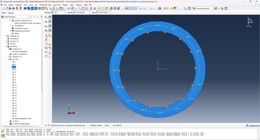Click the Create Datum Point XYZ tool
Viewport: 260px width, 140px height.
click(x=46, y=52)
